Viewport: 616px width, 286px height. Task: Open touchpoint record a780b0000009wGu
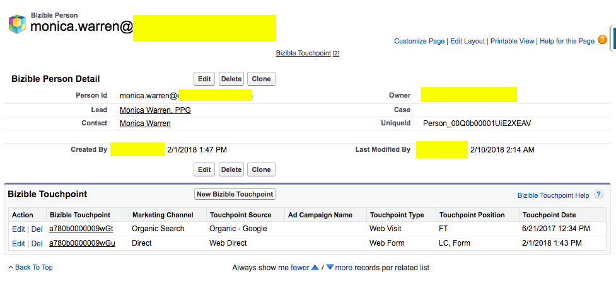[x=82, y=243]
